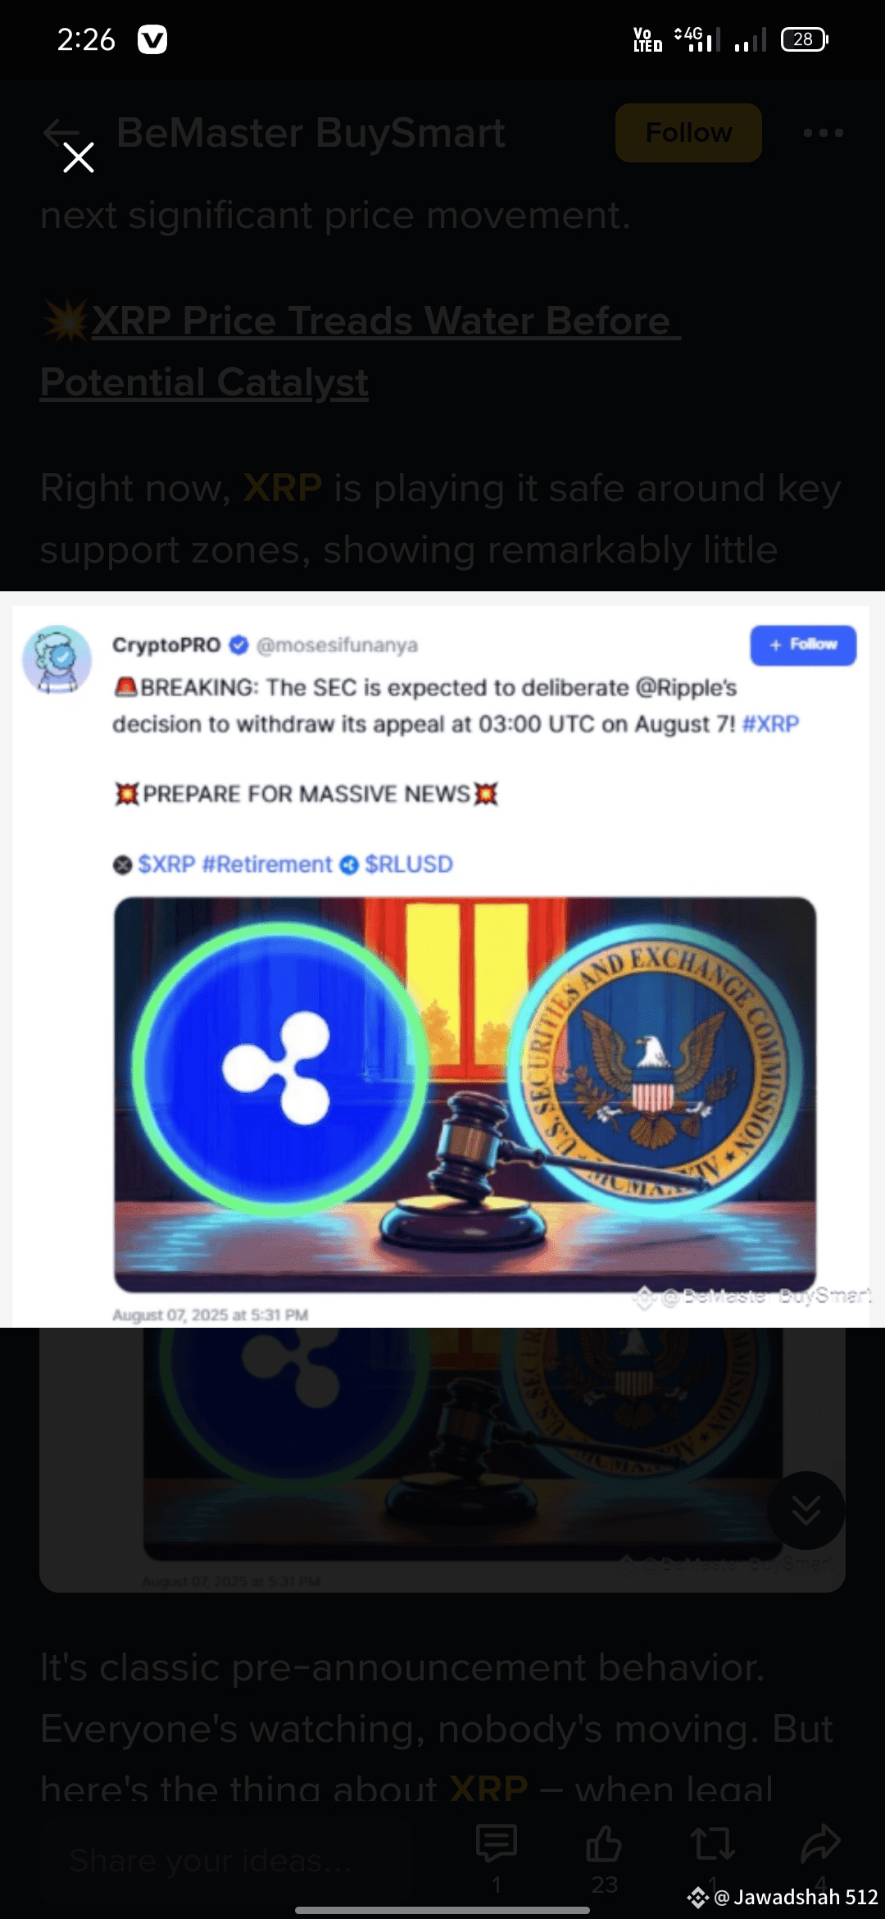Follow CryptoPRO with the blue button

tap(803, 645)
